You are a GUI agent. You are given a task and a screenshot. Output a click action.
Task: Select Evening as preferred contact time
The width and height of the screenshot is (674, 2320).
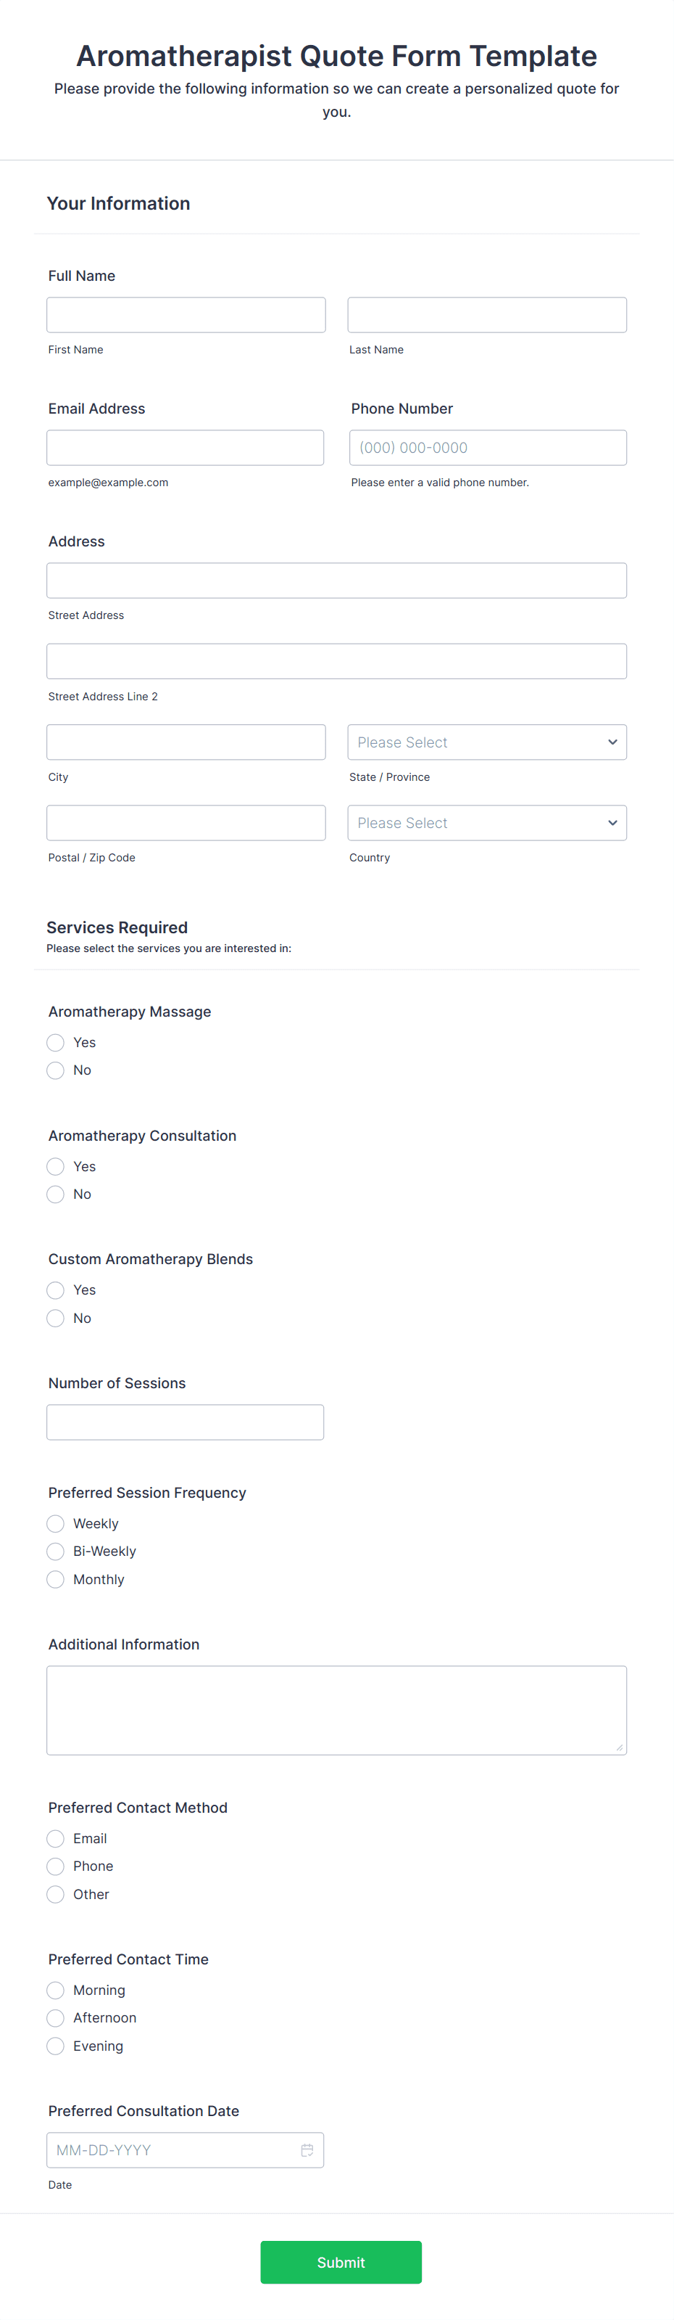(56, 2045)
